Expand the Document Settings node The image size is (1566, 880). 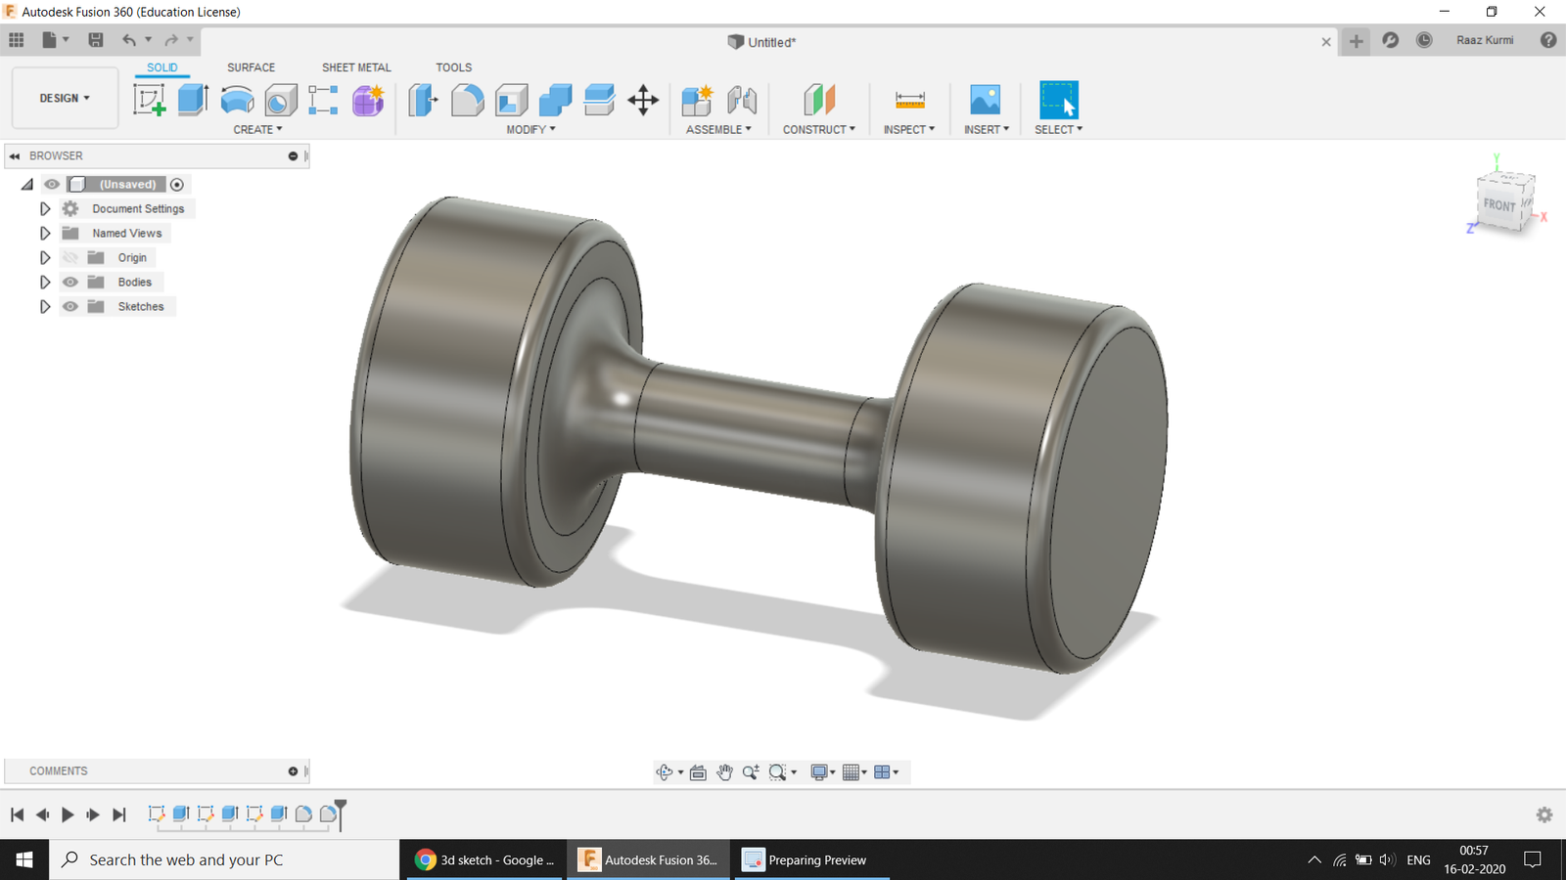click(x=45, y=208)
